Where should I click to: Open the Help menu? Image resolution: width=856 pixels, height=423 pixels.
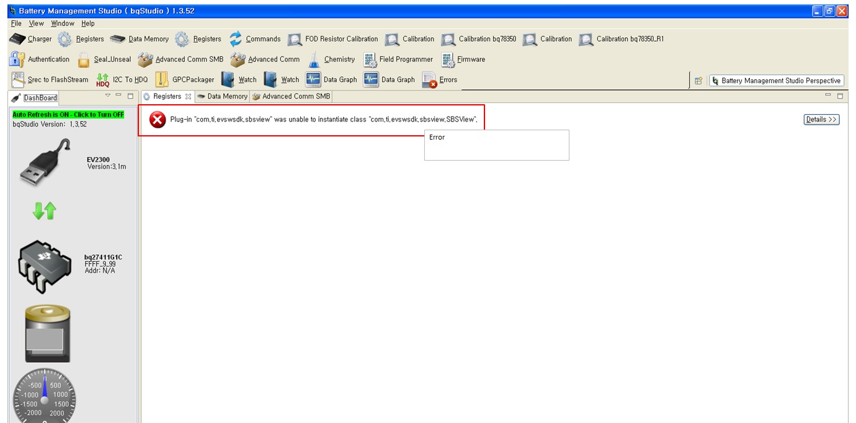(x=88, y=24)
